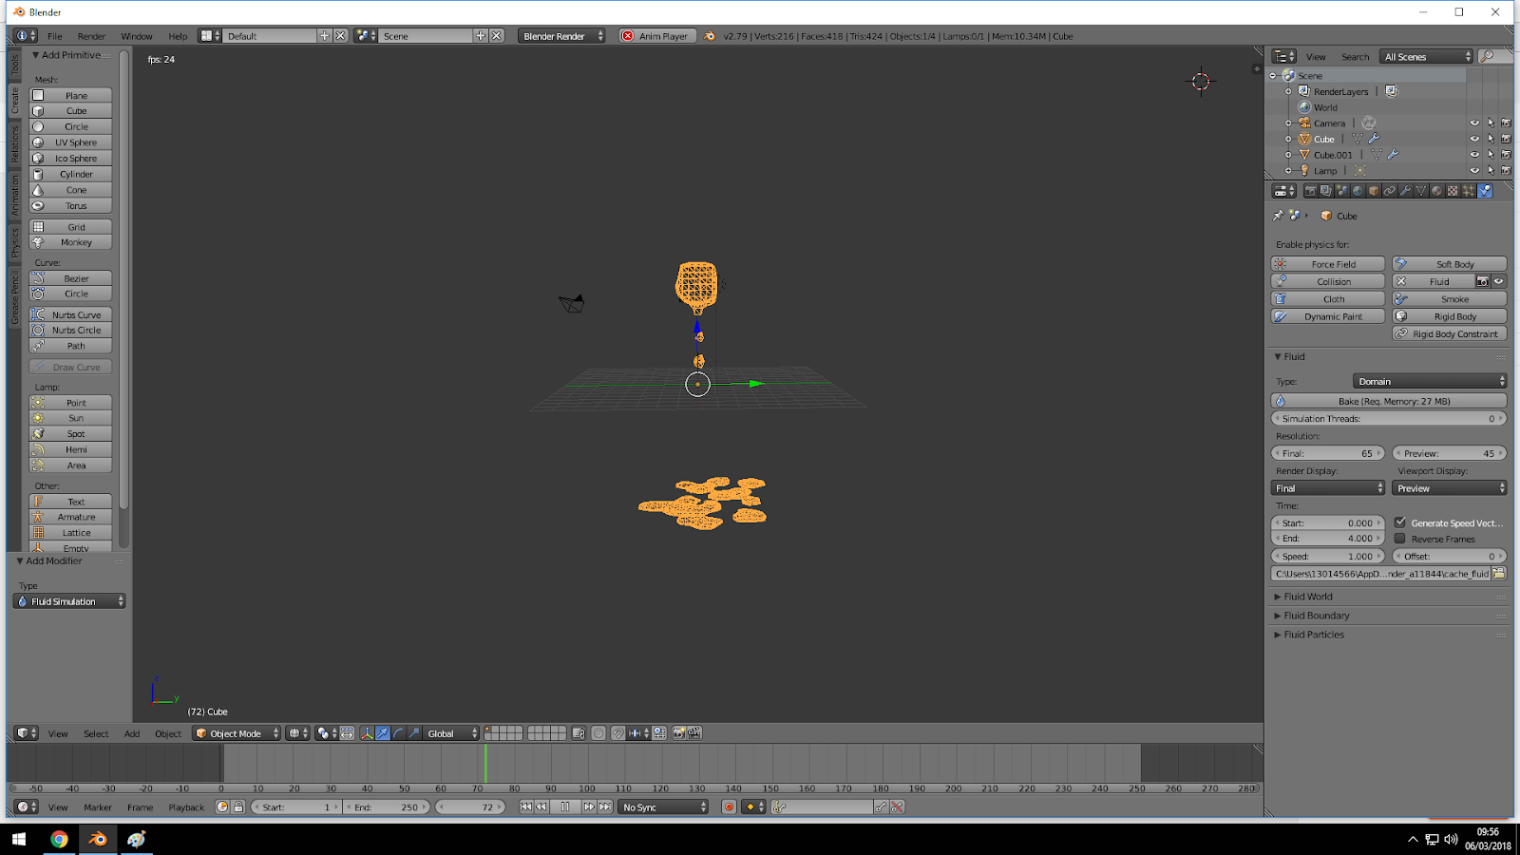
Task: Toggle automatic keyframe recording in the timeline
Action: click(729, 807)
